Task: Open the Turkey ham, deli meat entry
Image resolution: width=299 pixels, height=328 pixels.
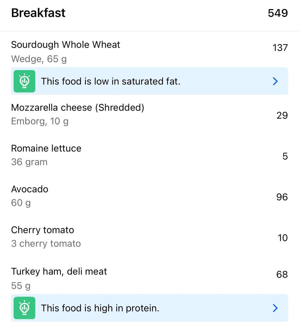Action: coord(59,271)
